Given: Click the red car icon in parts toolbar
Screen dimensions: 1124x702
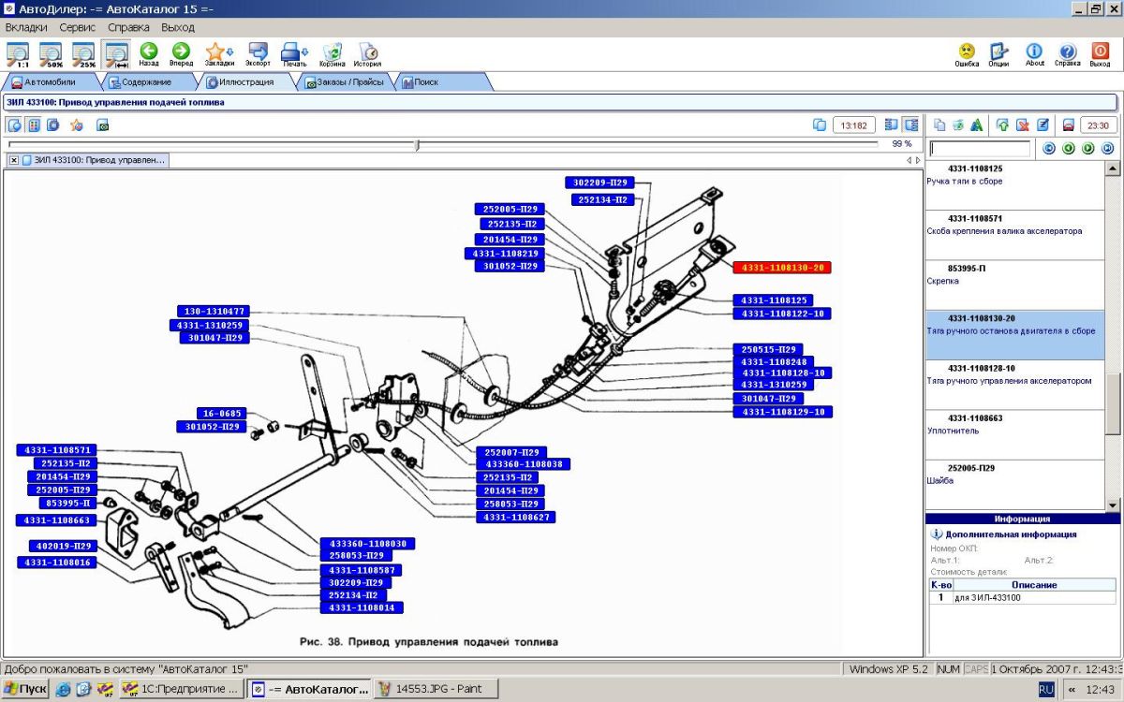Looking at the screenshot, I should (1067, 124).
